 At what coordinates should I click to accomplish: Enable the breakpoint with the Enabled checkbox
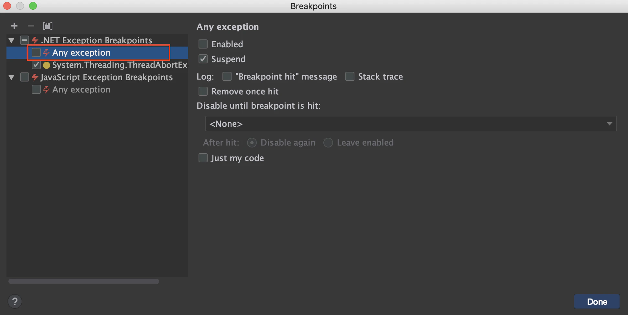tap(203, 44)
